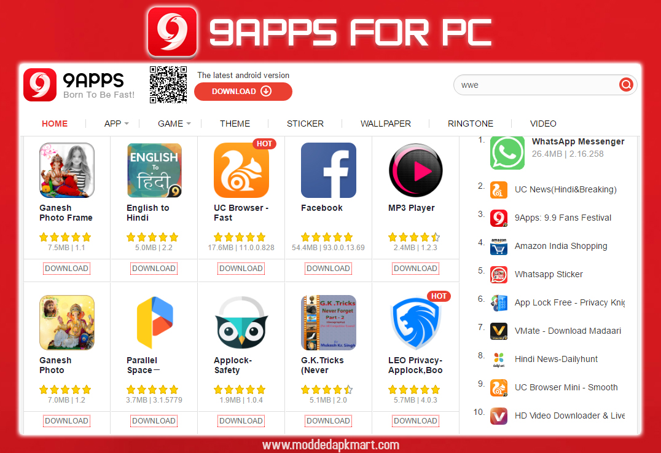Go to the STICKER section

[305, 124]
